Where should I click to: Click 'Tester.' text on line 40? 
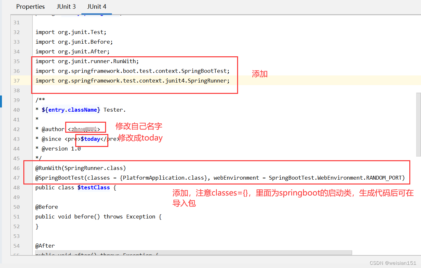click(x=115, y=110)
